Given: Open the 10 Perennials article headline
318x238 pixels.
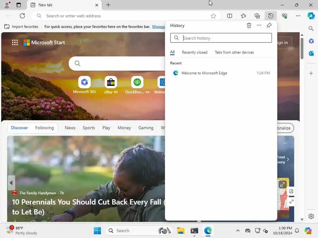Looking at the screenshot, I should click(x=89, y=207).
